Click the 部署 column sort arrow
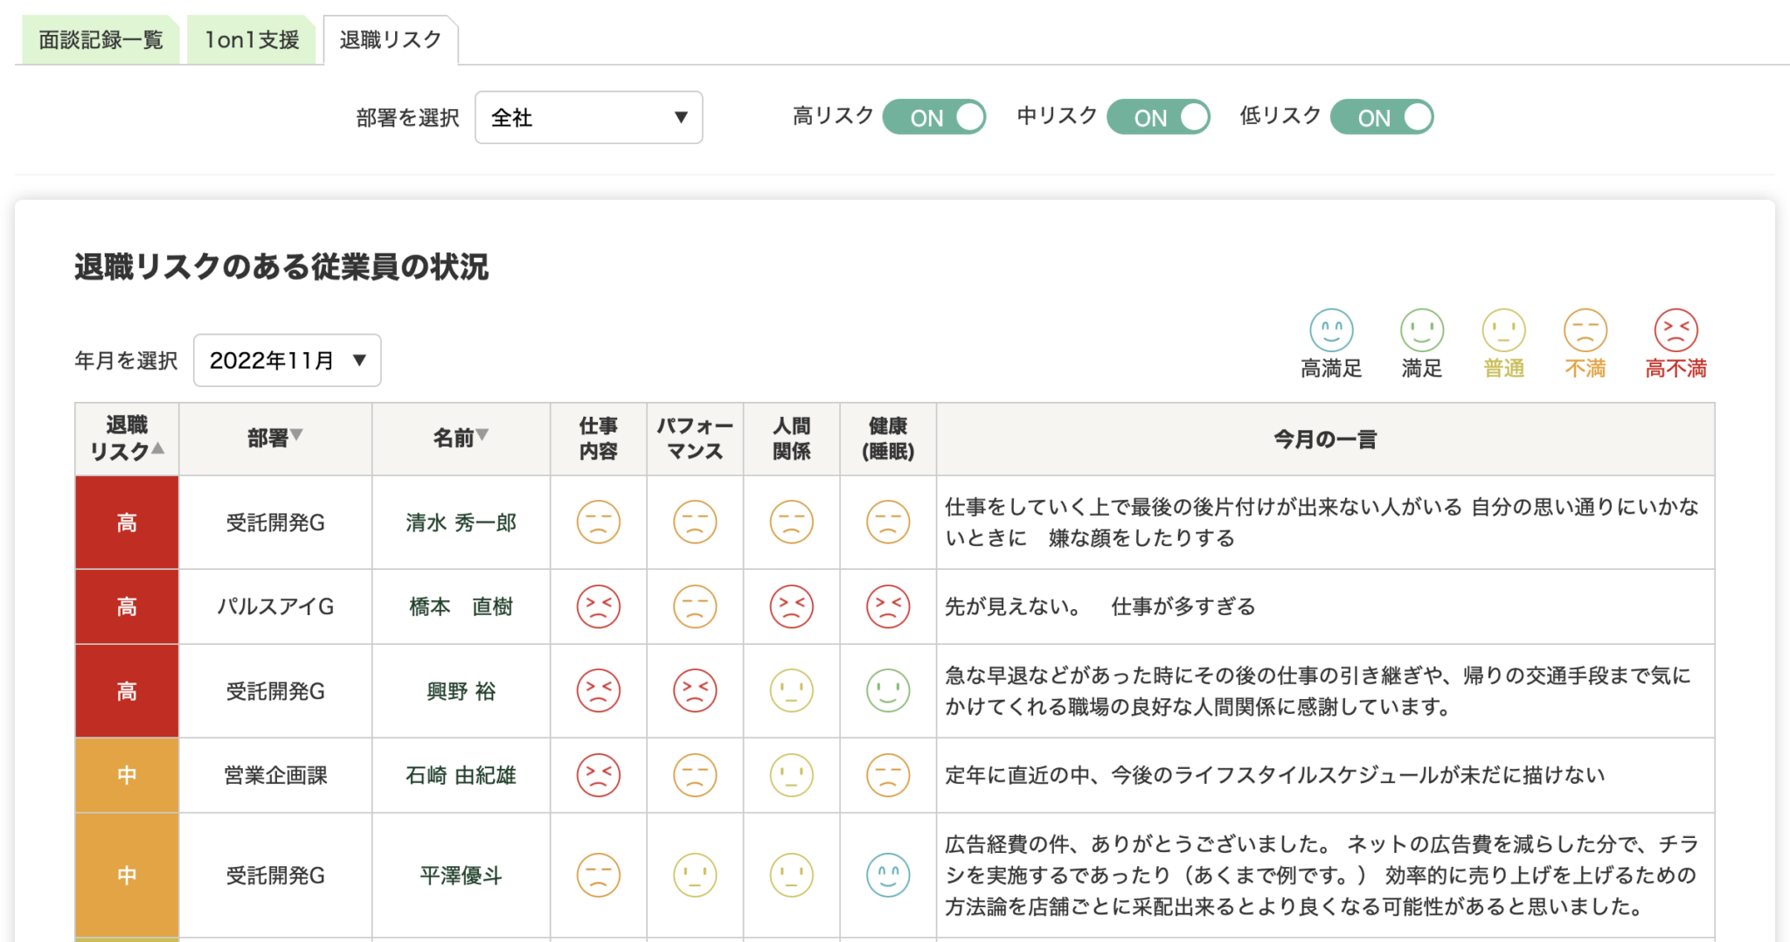 click(x=297, y=434)
